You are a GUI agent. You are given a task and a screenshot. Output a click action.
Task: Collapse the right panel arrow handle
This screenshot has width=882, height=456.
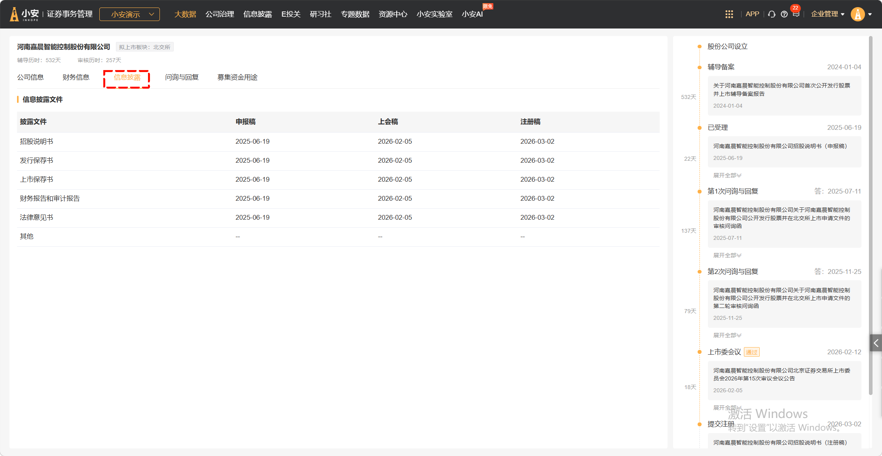click(x=876, y=343)
